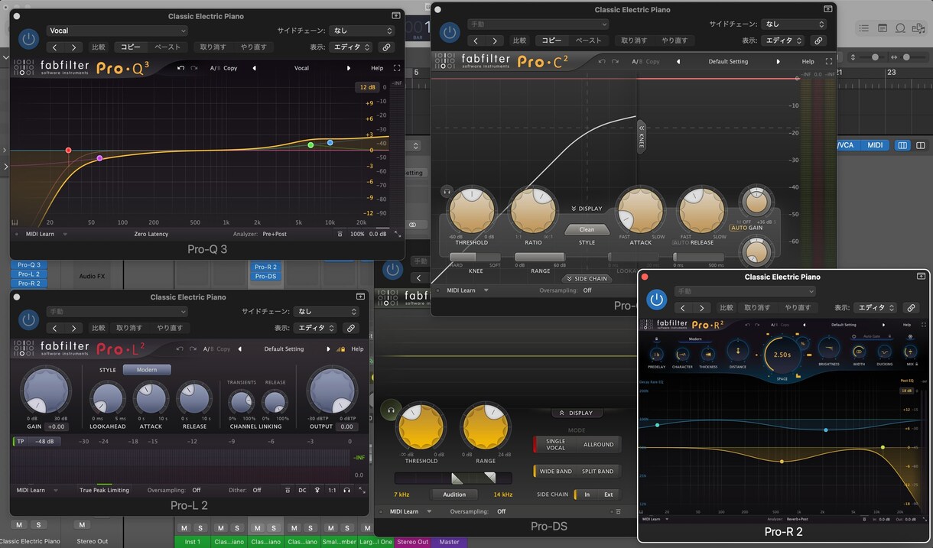Toggle the Pro-C 2 plugin power button
933x548 pixels.
click(450, 32)
